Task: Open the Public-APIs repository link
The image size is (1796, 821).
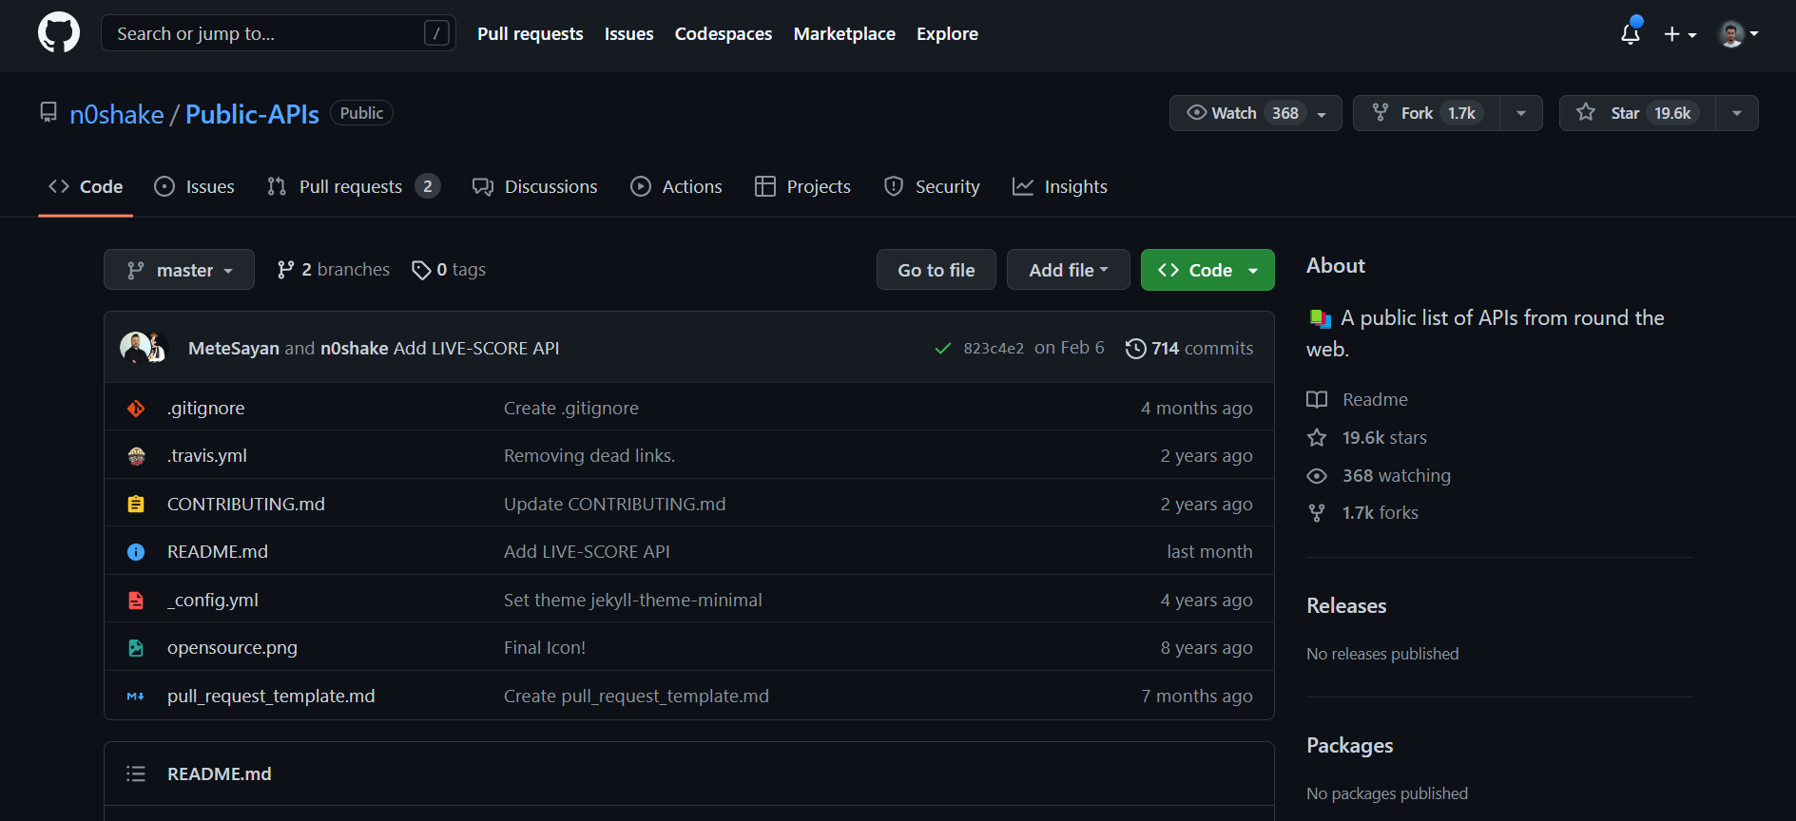Action: point(252,114)
